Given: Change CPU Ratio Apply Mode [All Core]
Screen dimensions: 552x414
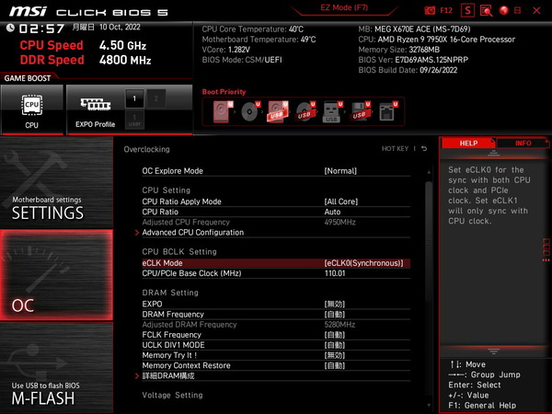Looking at the screenshot, I should [340, 201].
